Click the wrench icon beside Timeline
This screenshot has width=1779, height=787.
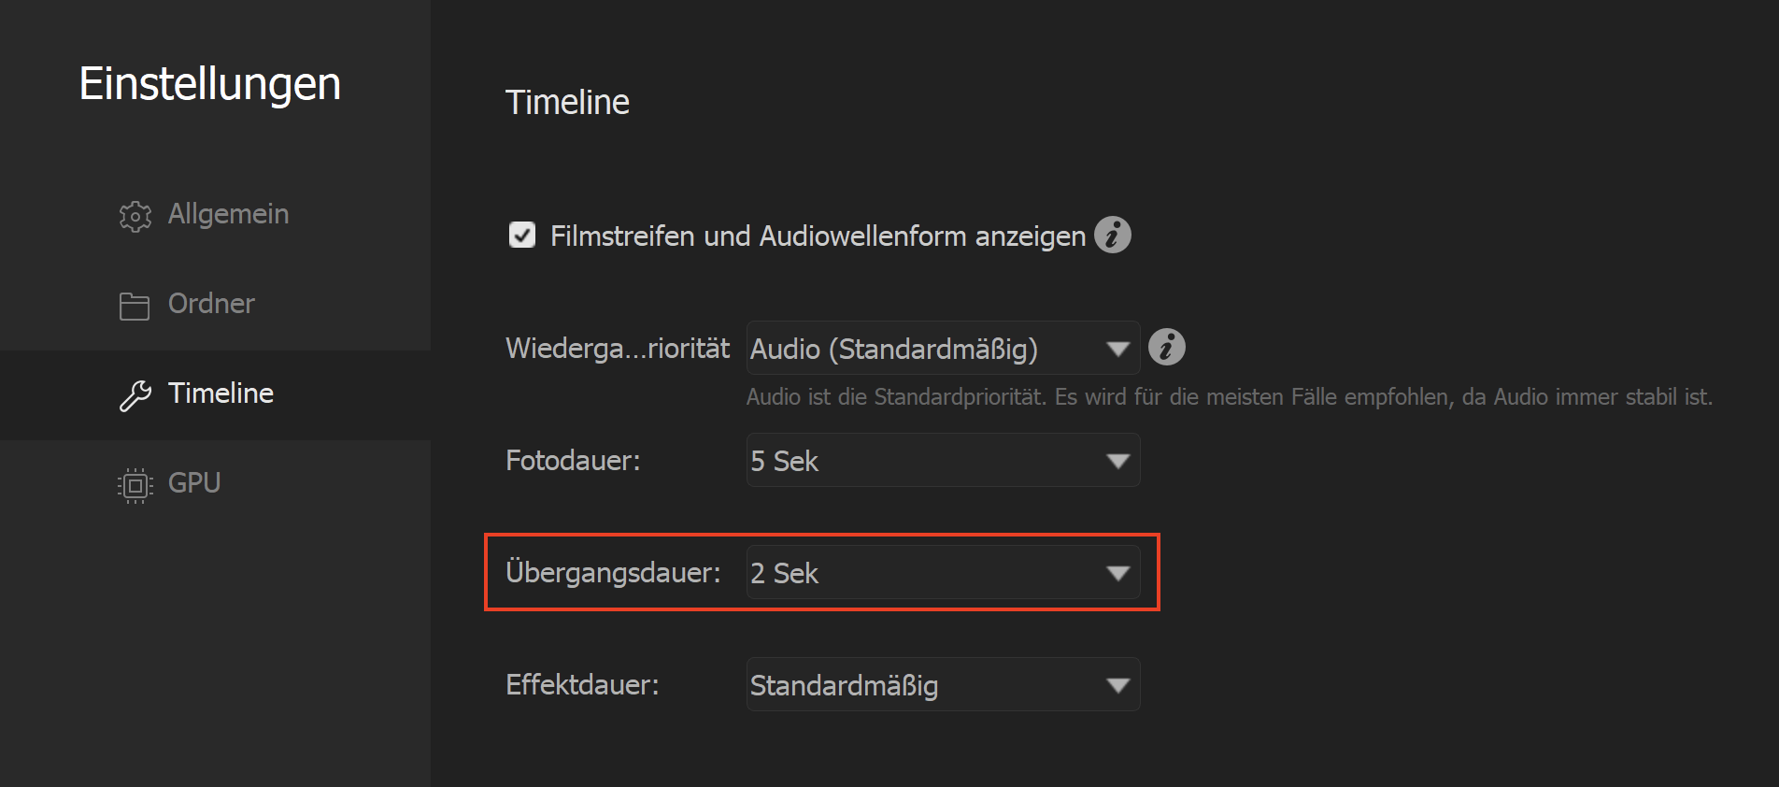point(135,395)
